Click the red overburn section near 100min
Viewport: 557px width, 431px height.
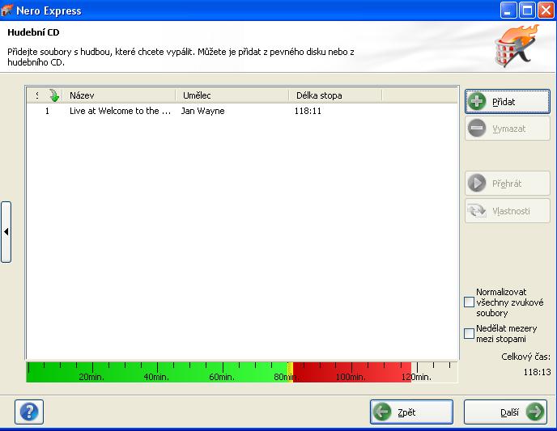point(351,372)
